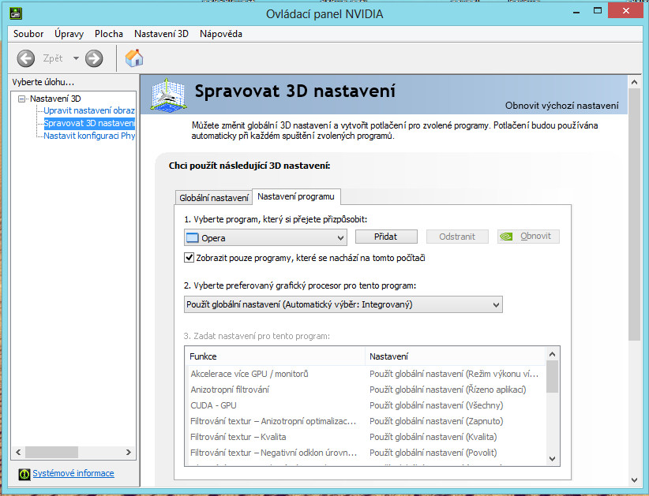Screen dimensions: 649x496
Task: Select Akcelerace více GPU / monitorů row
Action: pyautogui.click(x=366, y=374)
